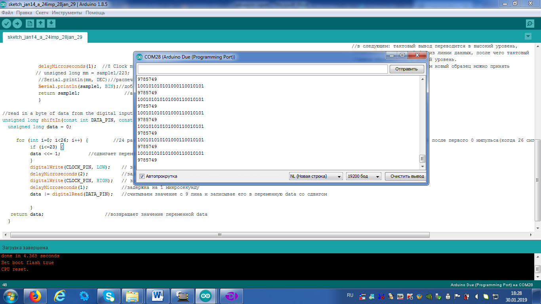541x304 pixels.
Task: Open Skype from the taskbar
Action: click(x=109, y=296)
